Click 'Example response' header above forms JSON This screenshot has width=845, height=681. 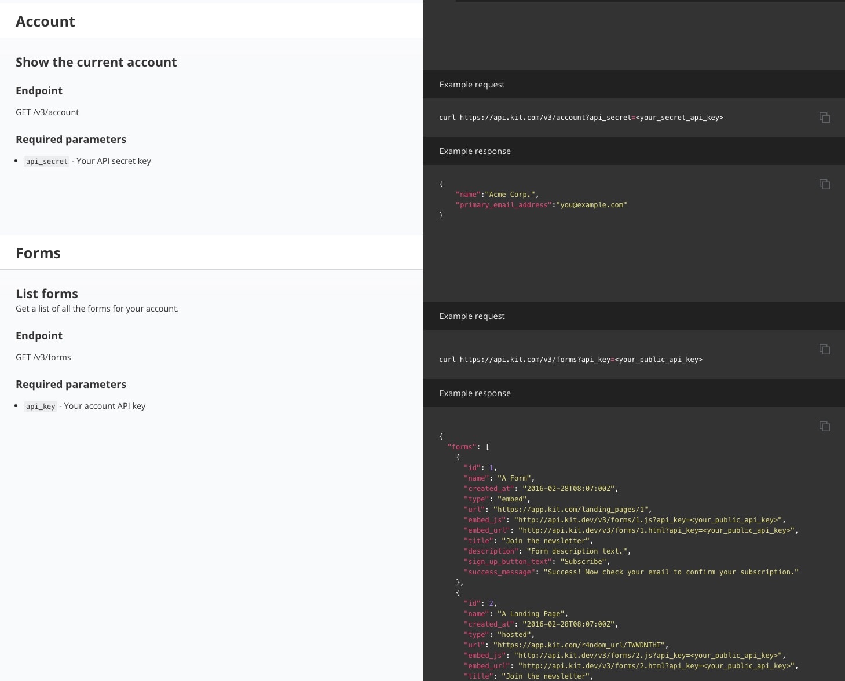475,393
